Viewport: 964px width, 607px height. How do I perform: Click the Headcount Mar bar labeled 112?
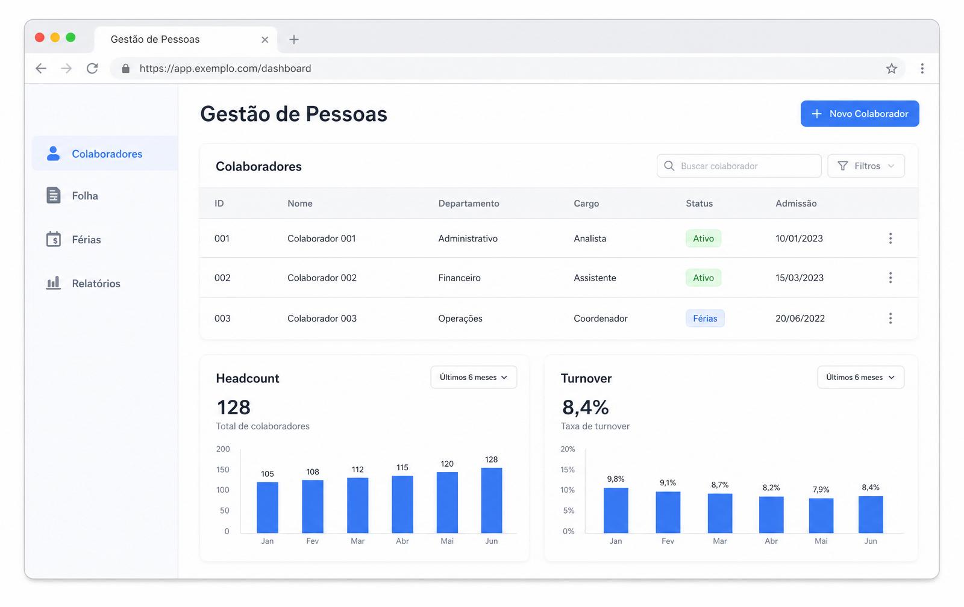(358, 505)
